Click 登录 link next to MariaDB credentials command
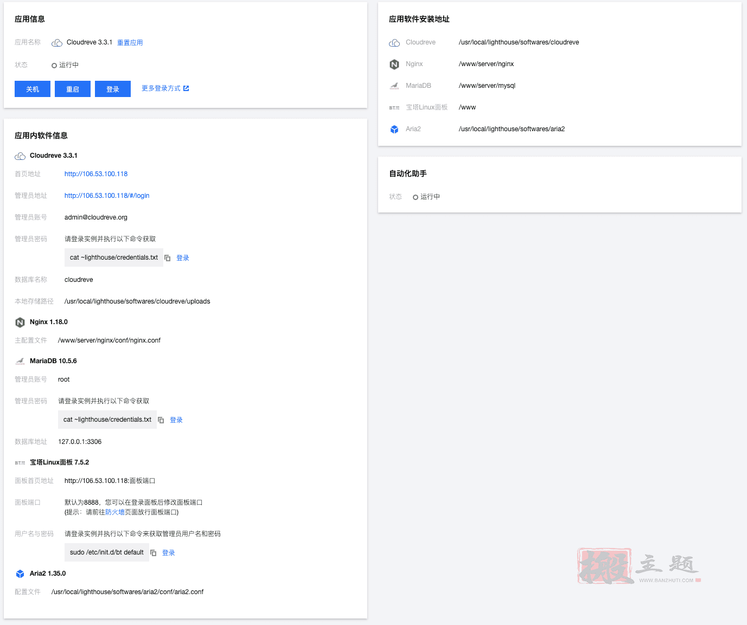747x625 pixels. click(176, 420)
